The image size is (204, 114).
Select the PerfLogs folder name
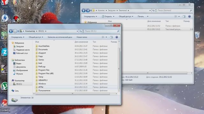(42, 66)
